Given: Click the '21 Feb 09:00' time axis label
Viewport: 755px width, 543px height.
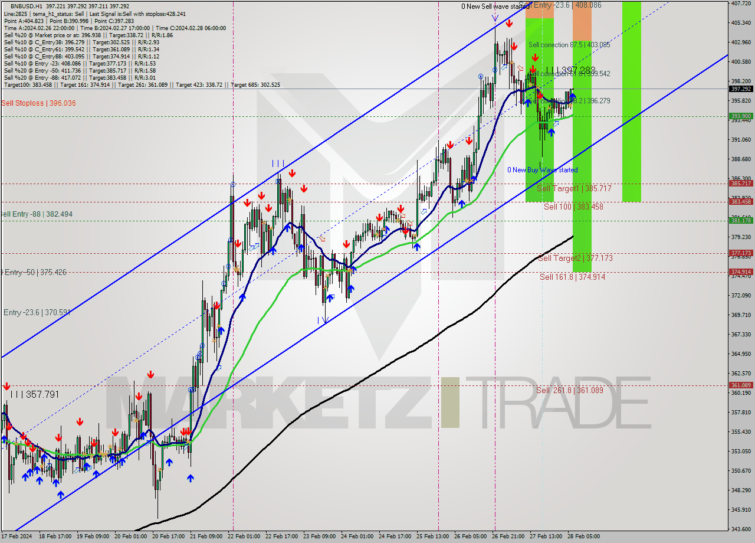Looking at the screenshot, I should click(x=207, y=537).
